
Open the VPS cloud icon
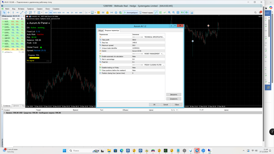(x=116, y=13)
